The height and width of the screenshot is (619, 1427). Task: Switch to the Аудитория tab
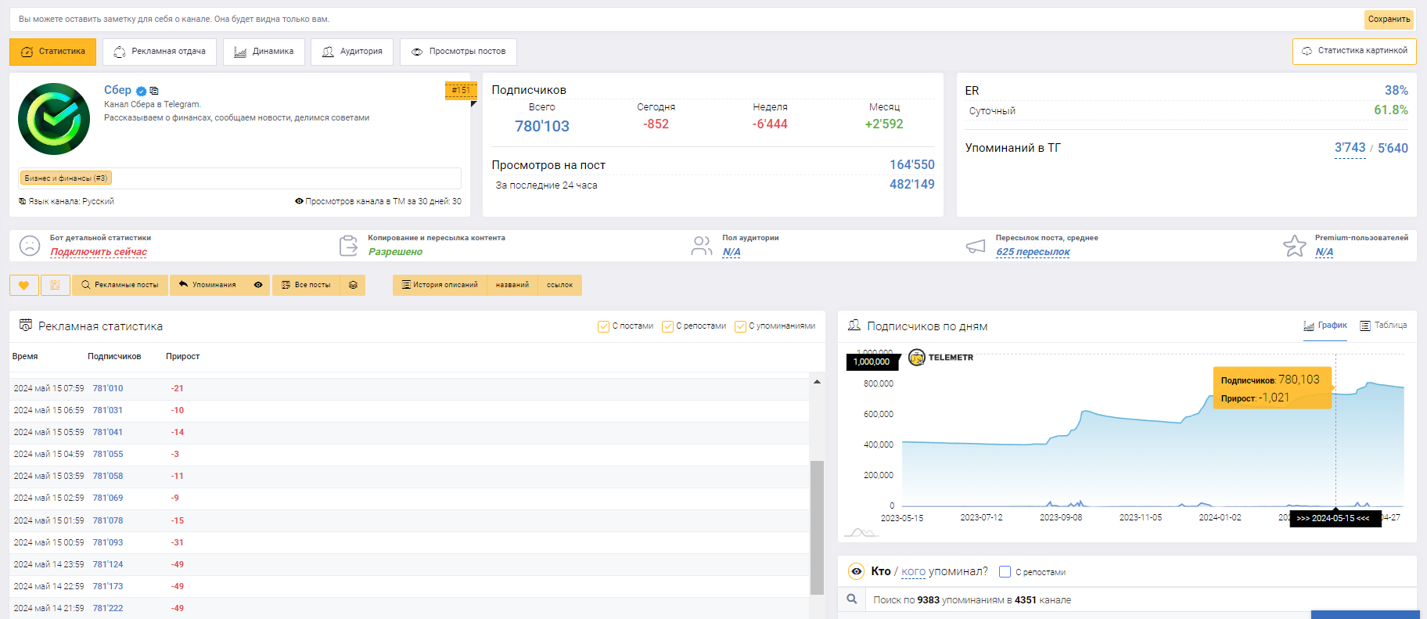pos(352,52)
